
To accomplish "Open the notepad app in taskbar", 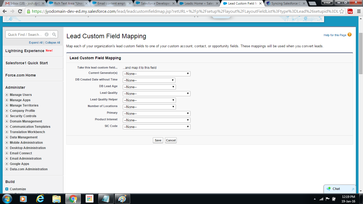I will coord(106,199).
